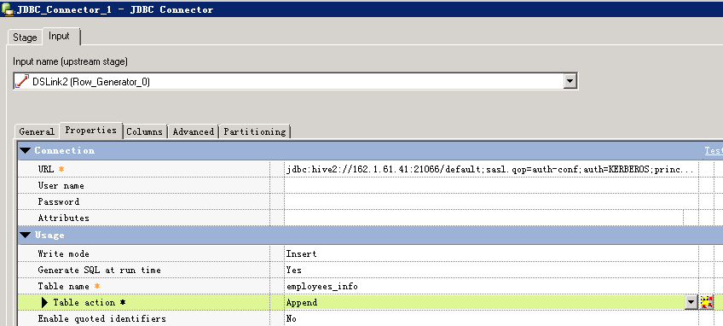
Task: Open the Columns tab
Action: [144, 131]
